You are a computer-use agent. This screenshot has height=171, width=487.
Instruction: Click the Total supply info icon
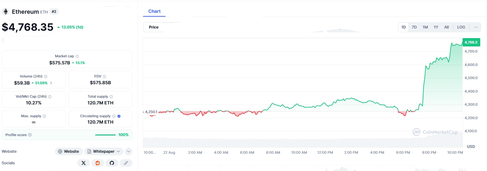coord(111,96)
